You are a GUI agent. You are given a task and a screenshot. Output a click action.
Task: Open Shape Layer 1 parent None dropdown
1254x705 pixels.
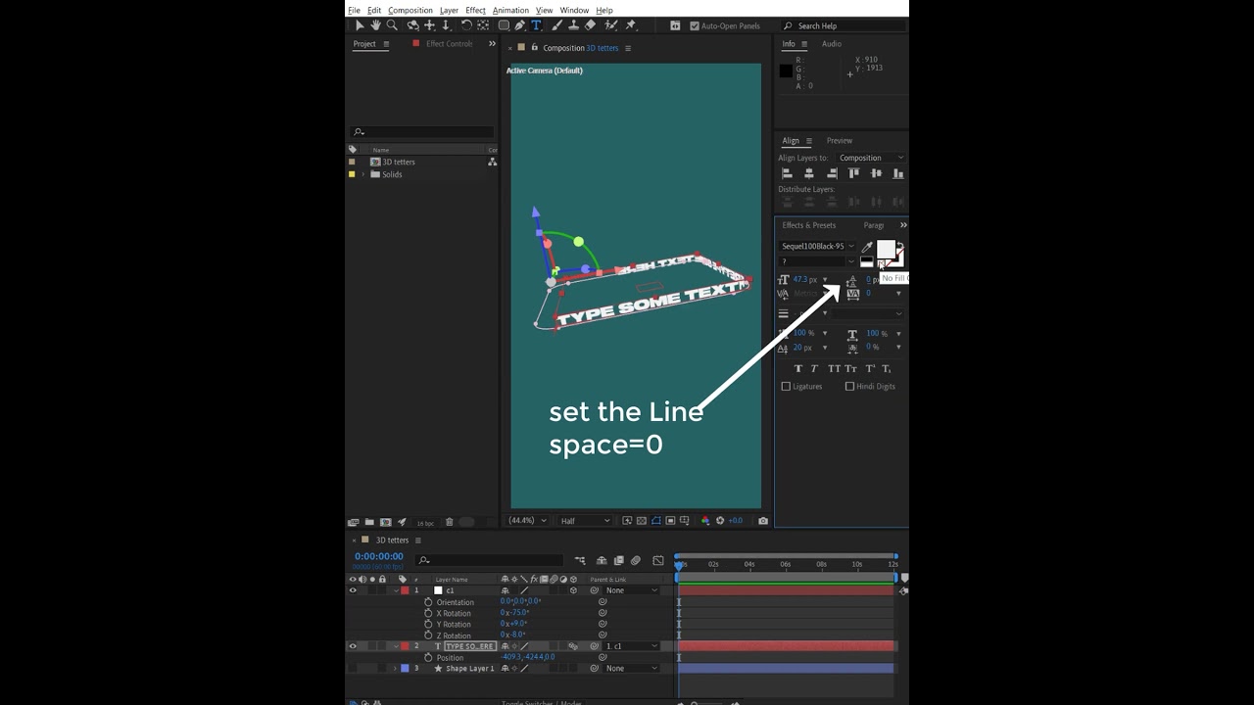[632, 669]
